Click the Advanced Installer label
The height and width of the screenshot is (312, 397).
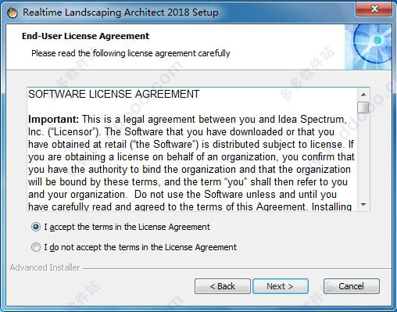pos(45,267)
